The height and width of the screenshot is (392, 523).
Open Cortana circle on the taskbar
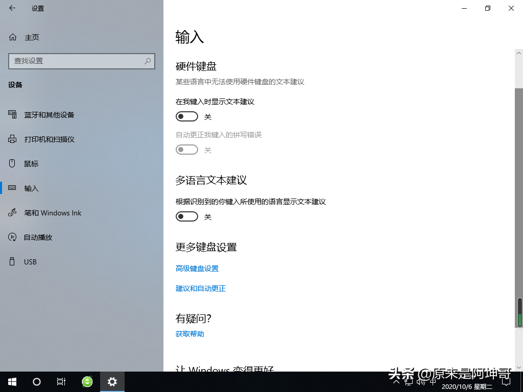[x=37, y=382]
